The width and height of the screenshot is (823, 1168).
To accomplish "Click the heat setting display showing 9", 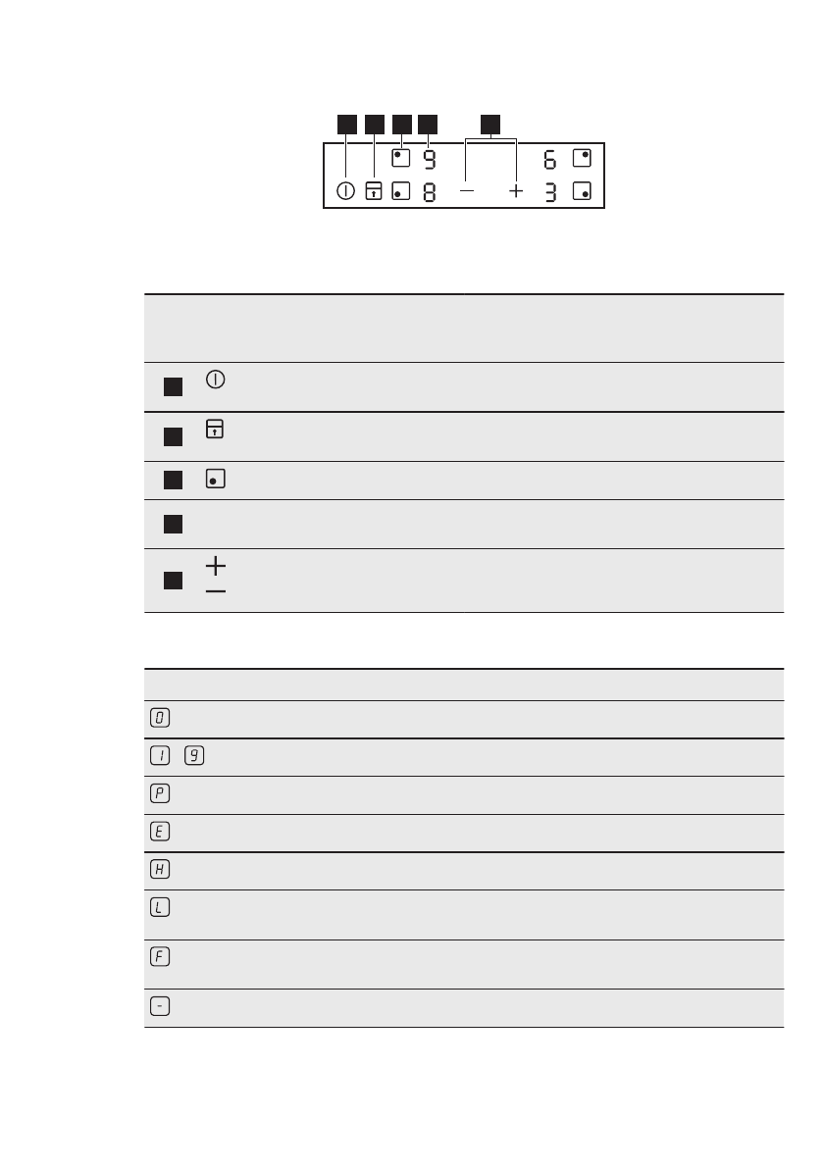I will click(430, 157).
